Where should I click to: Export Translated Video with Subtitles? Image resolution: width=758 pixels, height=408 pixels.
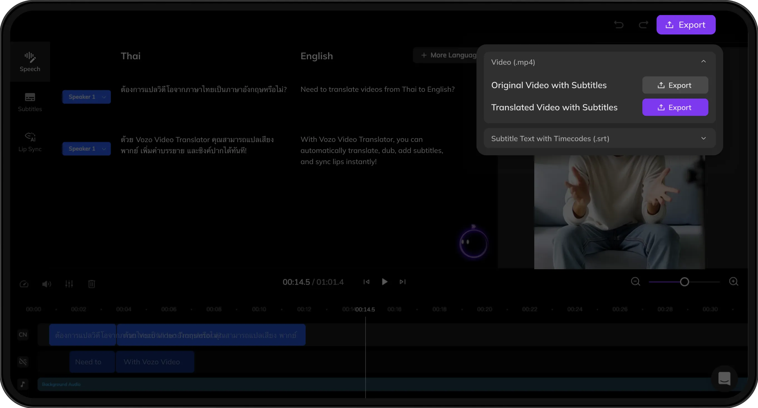[675, 107]
